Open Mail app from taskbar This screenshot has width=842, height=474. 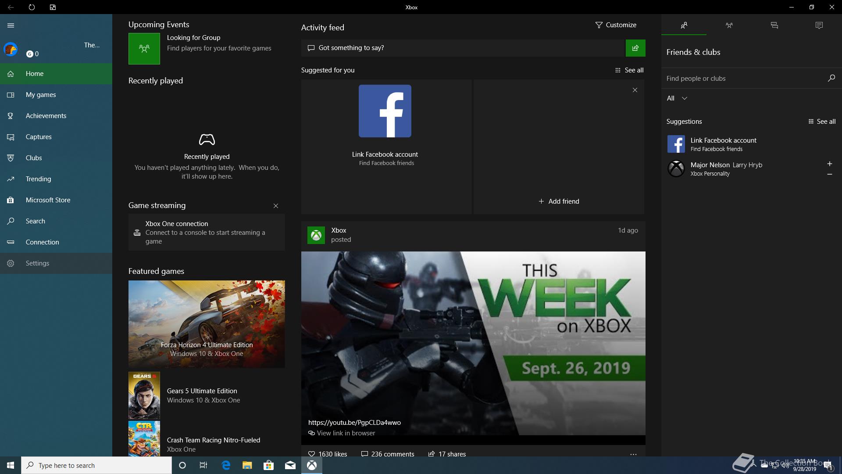coord(290,465)
